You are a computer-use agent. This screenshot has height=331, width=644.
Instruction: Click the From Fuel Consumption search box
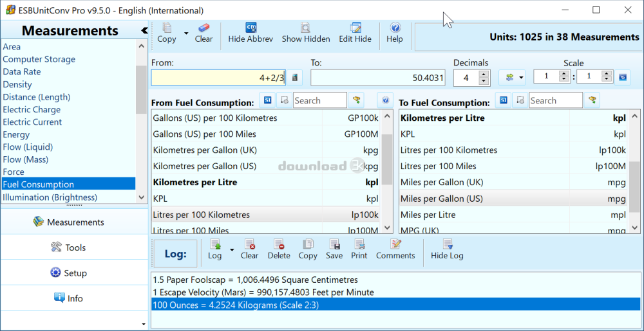(320, 100)
